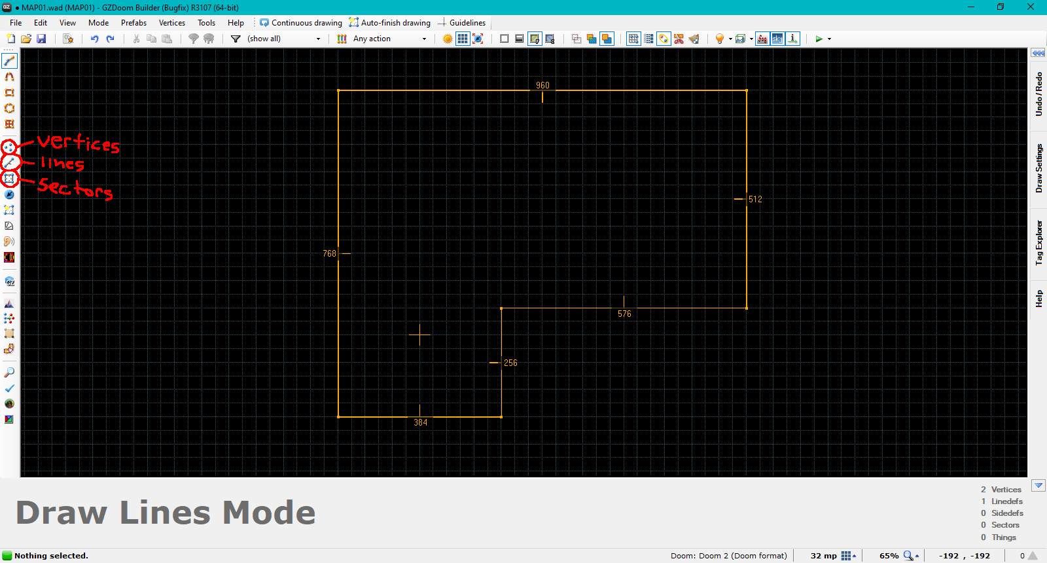The height and width of the screenshot is (563, 1047).
Task: Click the 65% zoom level button
Action: click(x=889, y=556)
